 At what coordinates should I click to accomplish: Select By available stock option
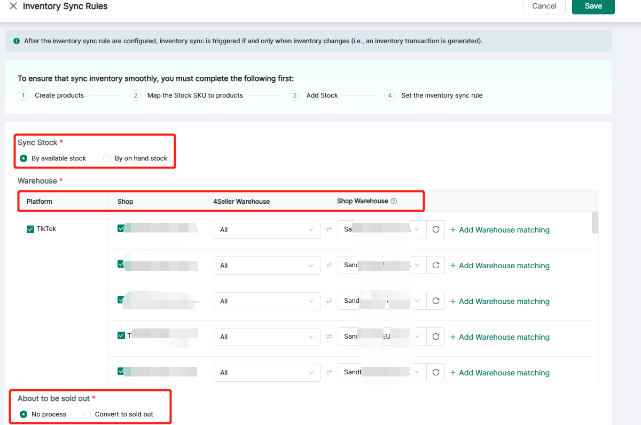point(24,158)
